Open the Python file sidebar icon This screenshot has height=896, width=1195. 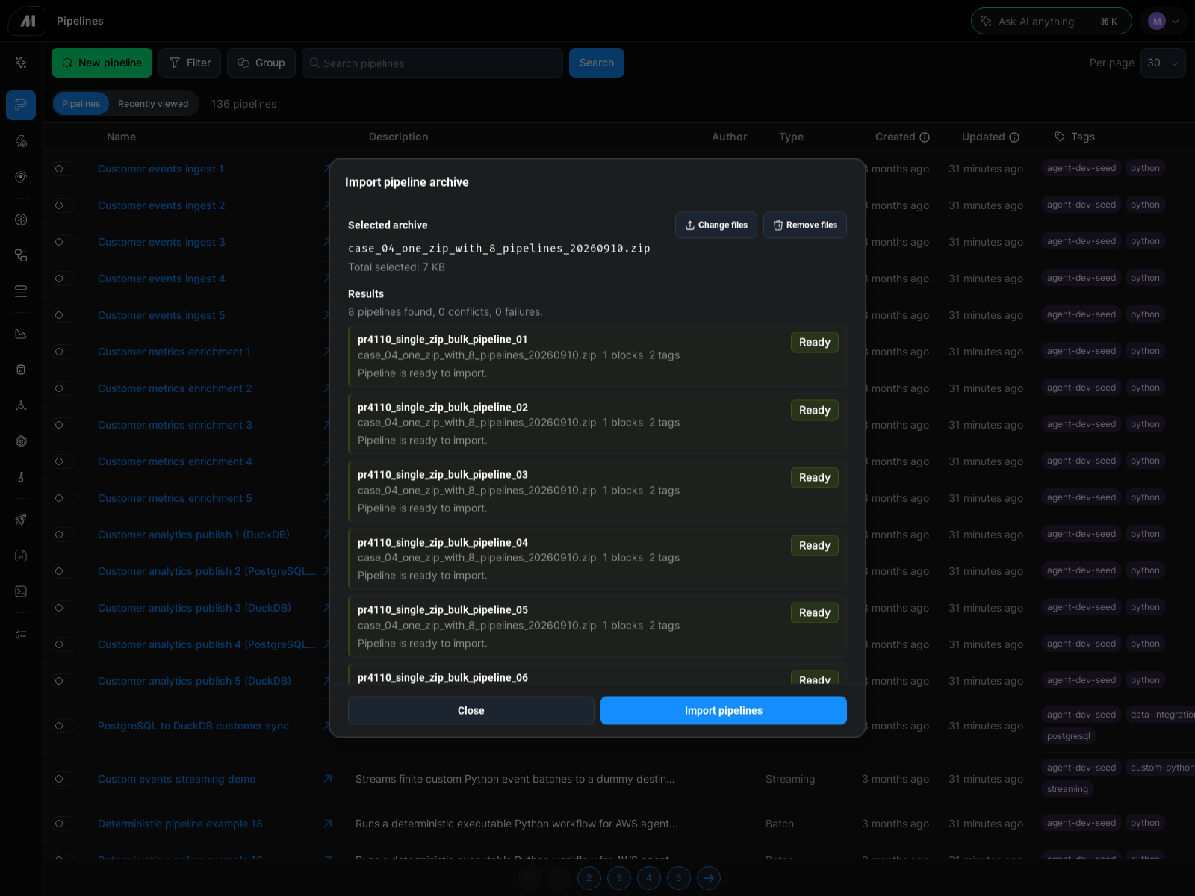(21, 556)
